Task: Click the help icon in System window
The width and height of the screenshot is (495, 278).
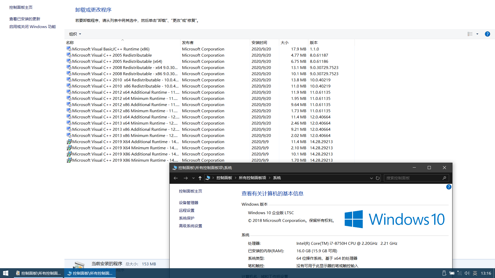Action: [x=449, y=187]
